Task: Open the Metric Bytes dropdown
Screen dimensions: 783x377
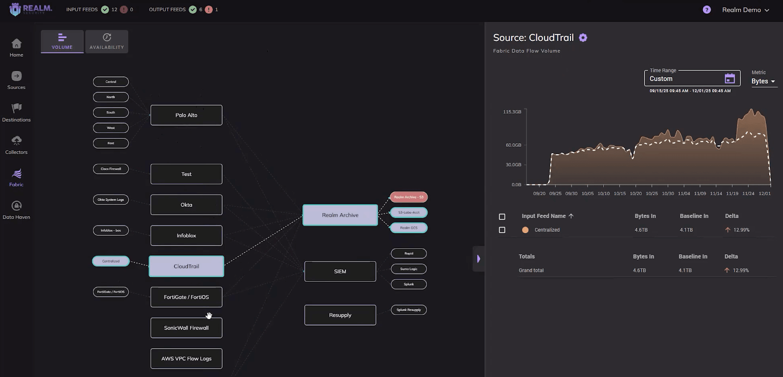Action: click(763, 81)
